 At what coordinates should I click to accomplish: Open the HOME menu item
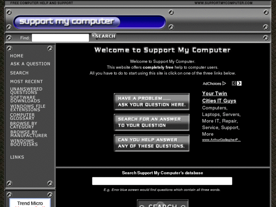pyautogui.click(x=17, y=56)
